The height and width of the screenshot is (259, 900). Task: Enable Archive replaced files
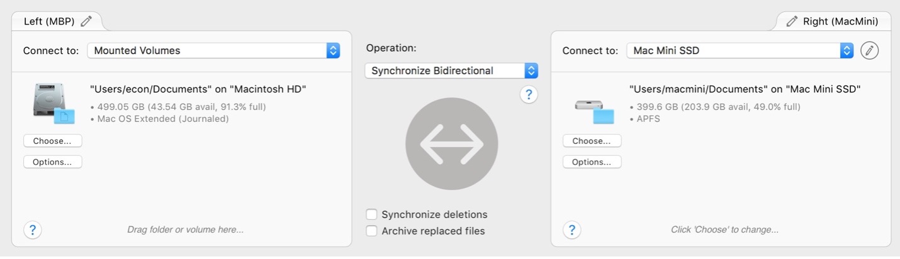coord(372,231)
